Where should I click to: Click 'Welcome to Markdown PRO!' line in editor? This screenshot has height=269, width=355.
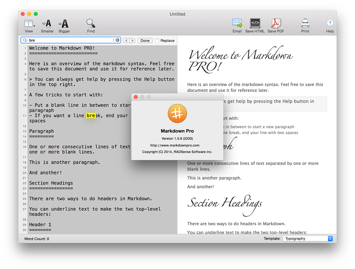click(x=62, y=48)
